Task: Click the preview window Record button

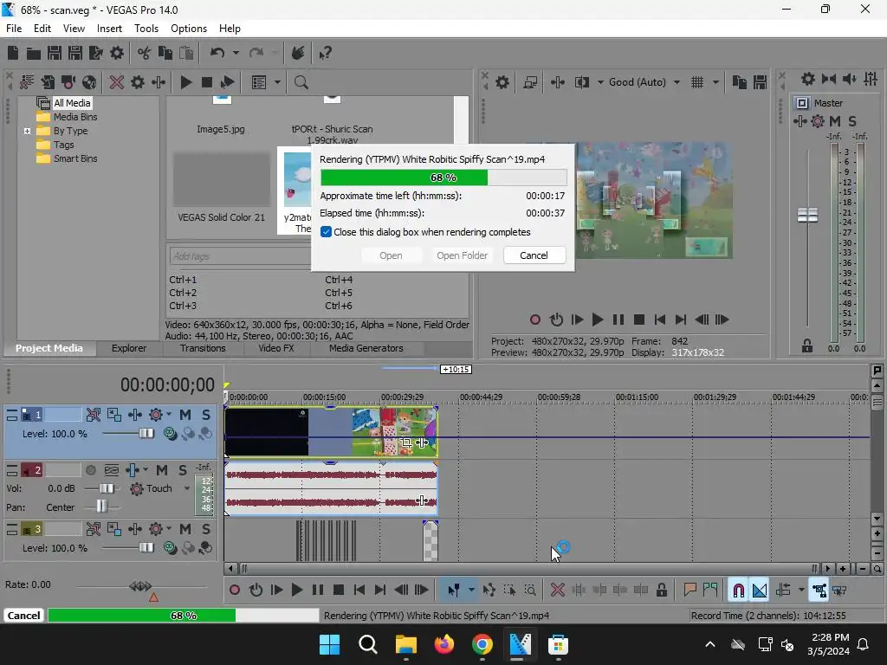Action: pyautogui.click(x=534, y=320)
